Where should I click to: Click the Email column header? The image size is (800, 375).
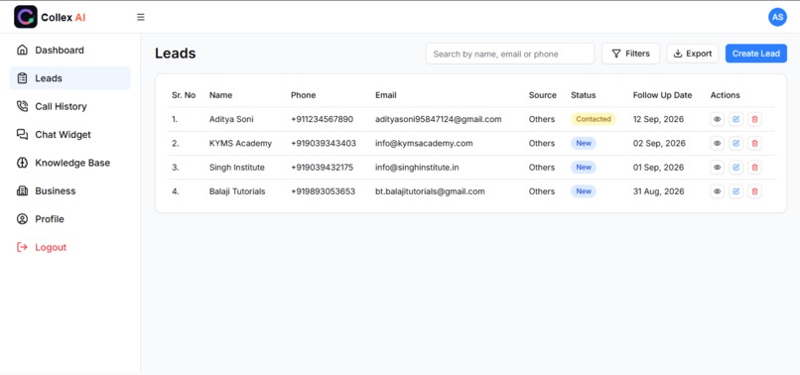[x=386, y=95]
